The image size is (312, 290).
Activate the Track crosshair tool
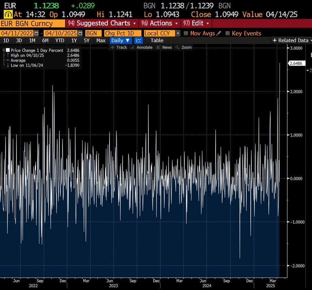(x=119, y=47)
